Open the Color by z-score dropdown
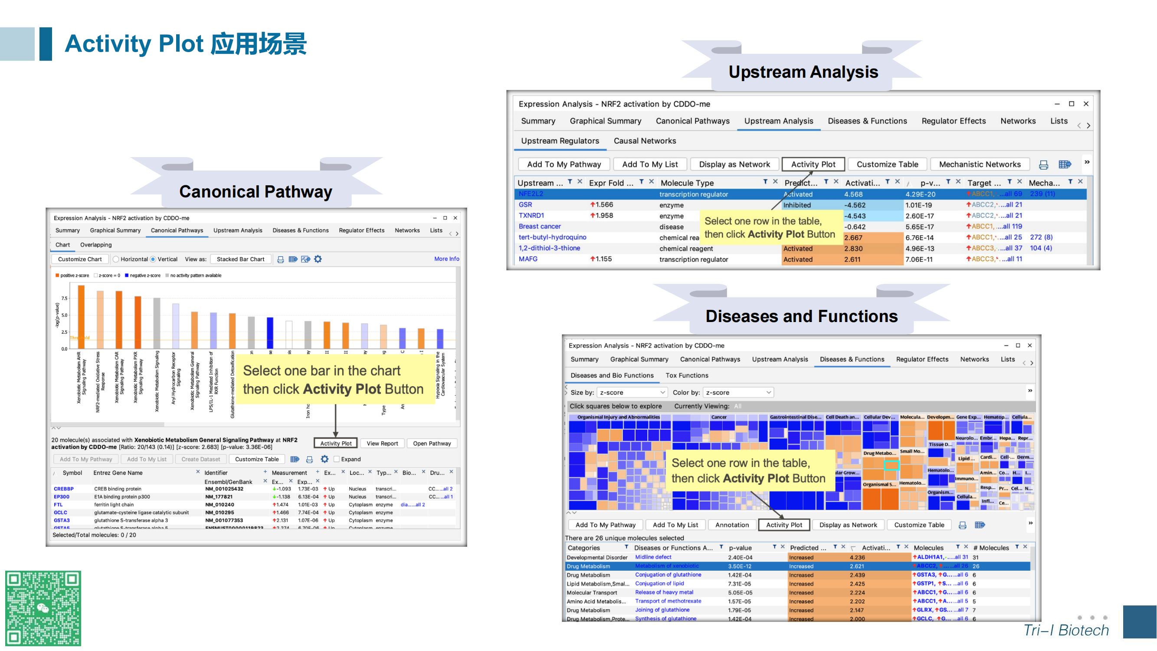This screenshot has width=1157, height=651. pos(738,392)
